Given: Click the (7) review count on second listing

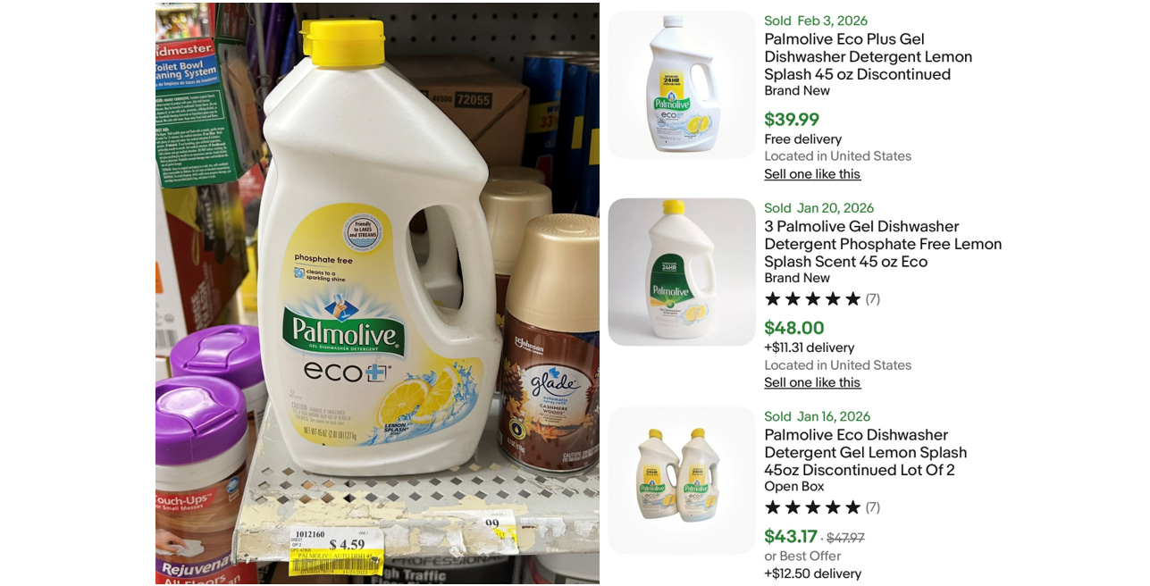Looking at the screenshot, I should click(873, 298).
